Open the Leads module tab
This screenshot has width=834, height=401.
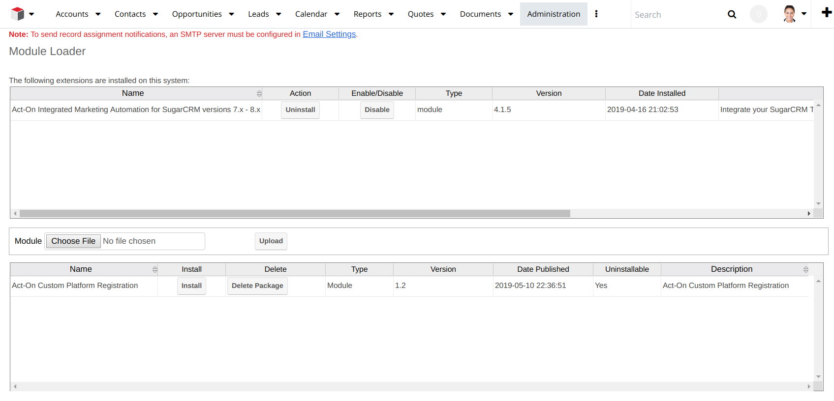pos(258,14)
